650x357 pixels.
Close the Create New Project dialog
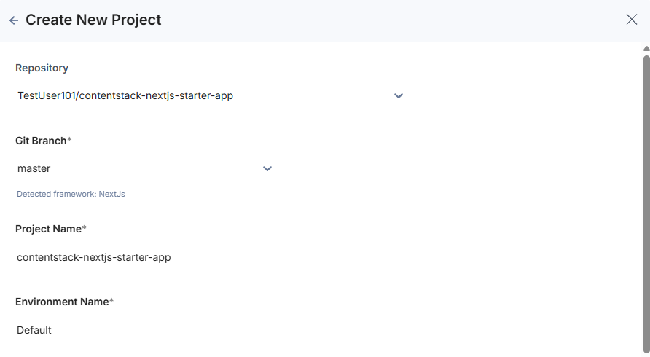click(x=631, y=20)
